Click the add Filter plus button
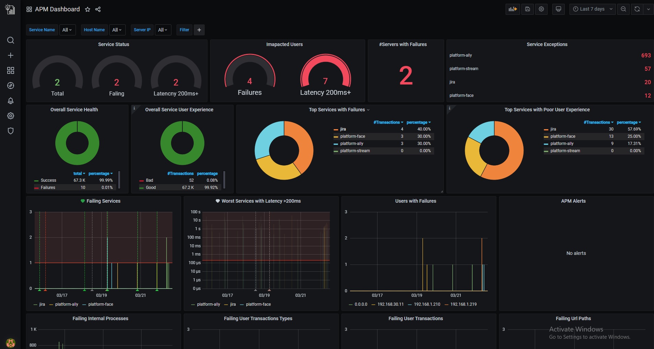 point(199,30)
